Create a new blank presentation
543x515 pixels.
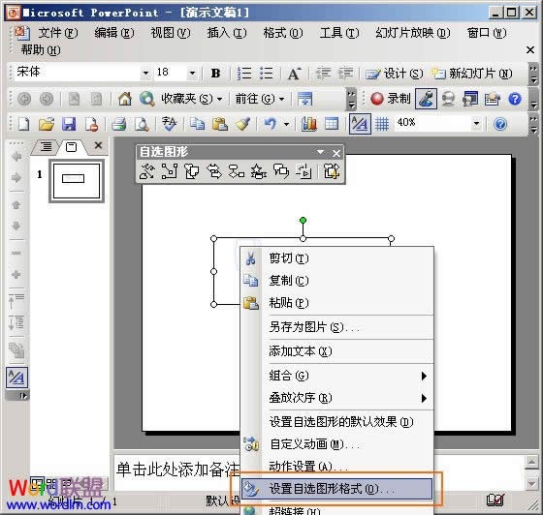click(x=23, y=124)
